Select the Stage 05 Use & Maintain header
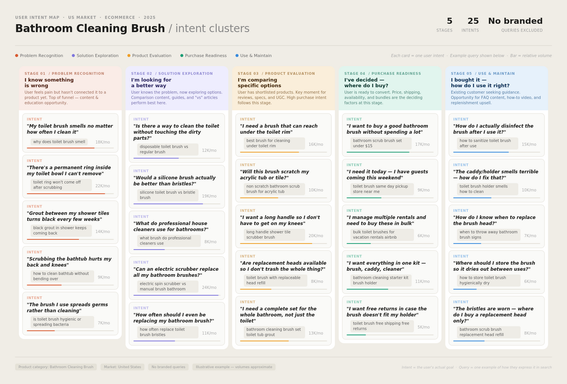This screenshot has height=384, width=567. [497, 88]
